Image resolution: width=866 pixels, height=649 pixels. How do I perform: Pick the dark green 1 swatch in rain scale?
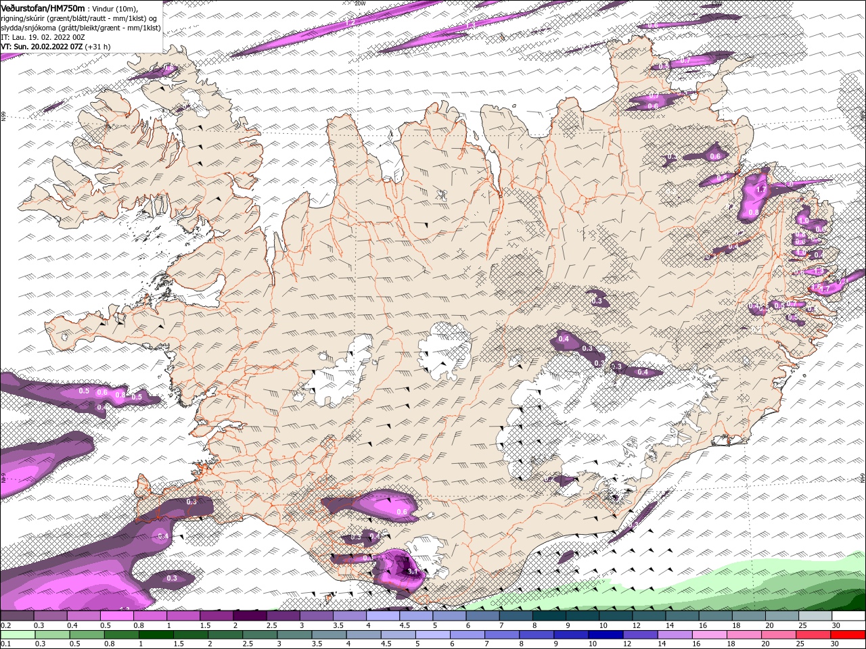(156, 635)
